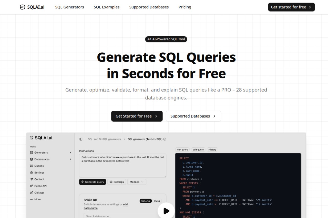This screenshot has height=218, width=328.
Task: Play the demo video
Action: [166, 211]
